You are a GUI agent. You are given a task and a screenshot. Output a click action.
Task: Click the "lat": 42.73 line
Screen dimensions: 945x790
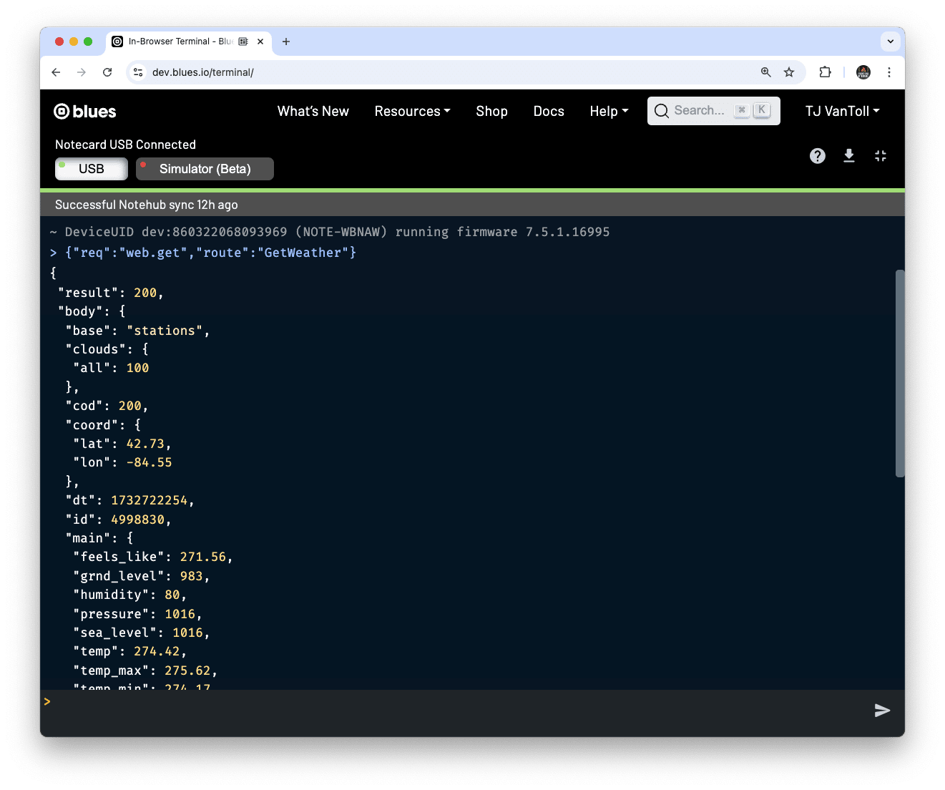point(122,444)
